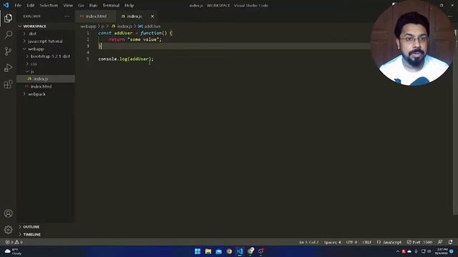Viewport: 458px width, 257px height.
Task: Change indentation via Spaces: 4
Action: [332, 242]
